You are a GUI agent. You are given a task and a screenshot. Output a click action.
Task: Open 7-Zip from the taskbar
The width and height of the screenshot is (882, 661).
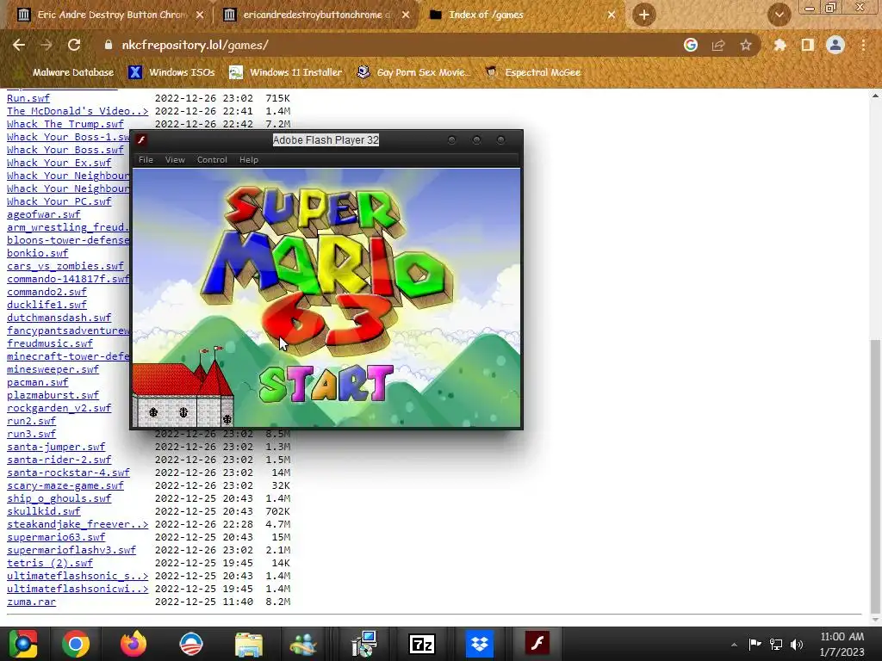point(422,644)
